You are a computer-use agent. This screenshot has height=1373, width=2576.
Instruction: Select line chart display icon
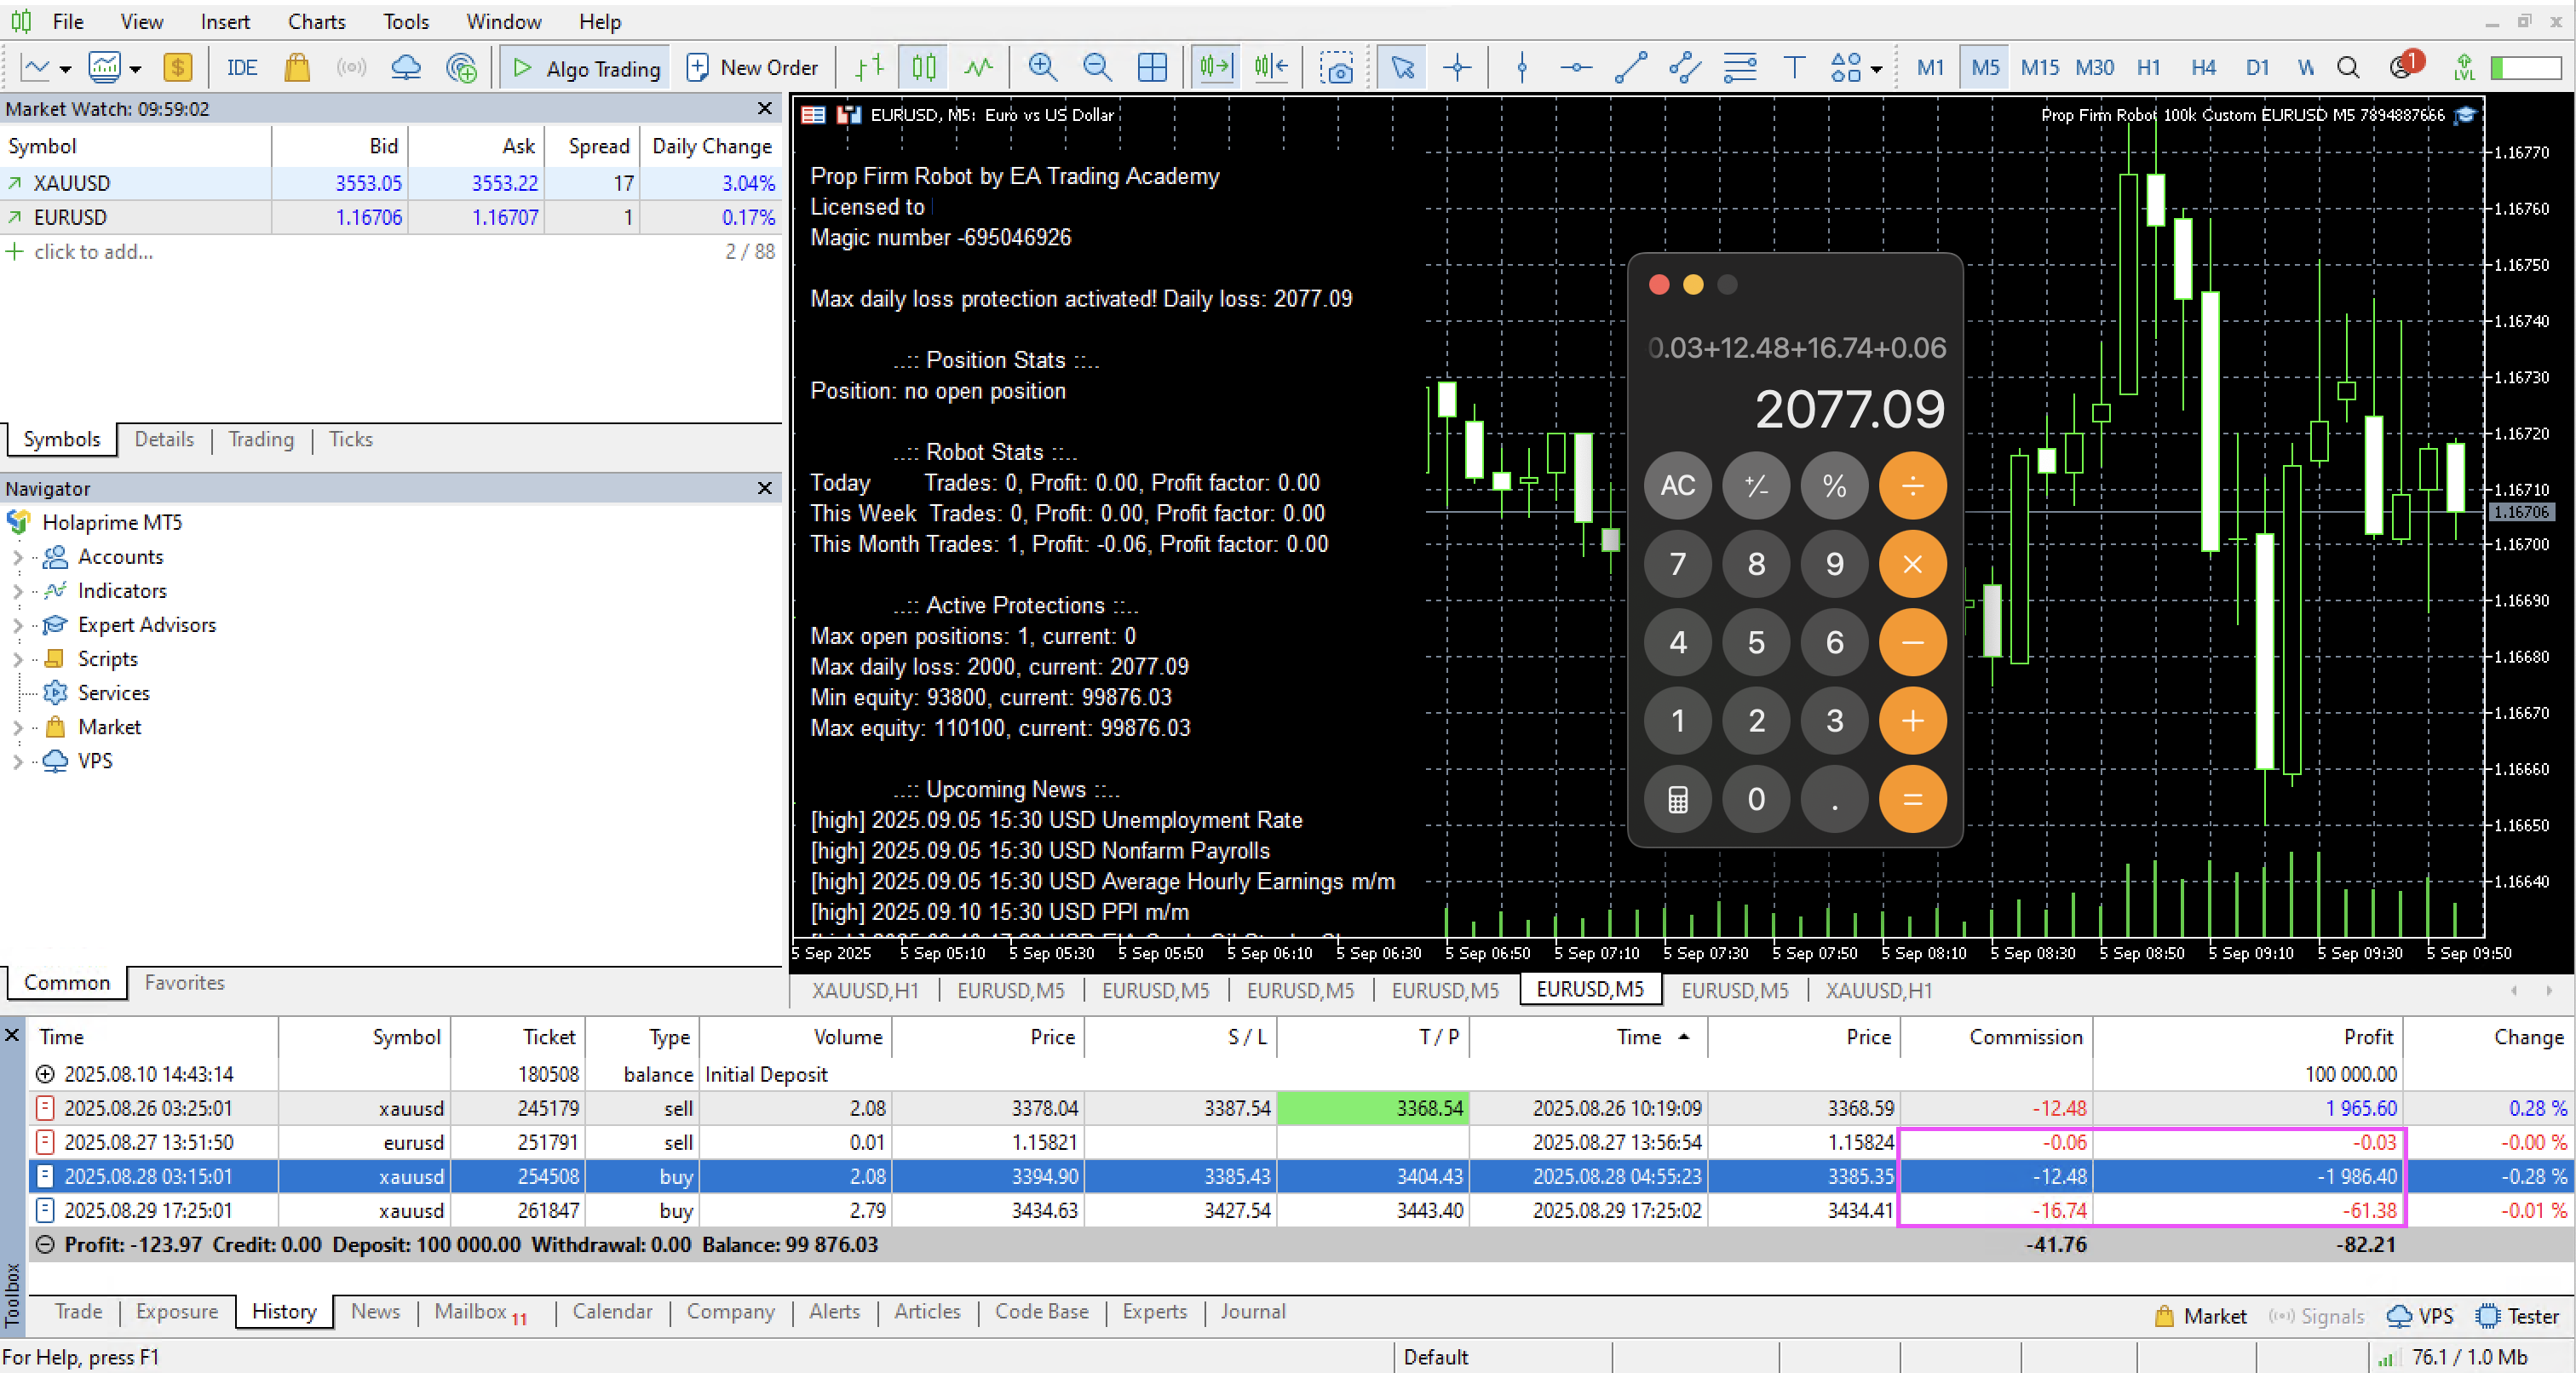tap(979, 68)
